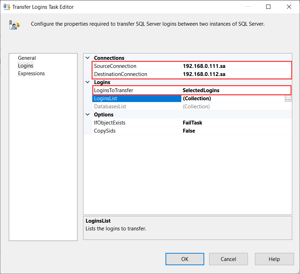Collapse the Logins category
300x274 pixels.
(87, 82)
